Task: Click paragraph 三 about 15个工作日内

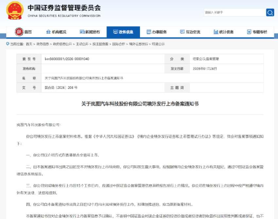Action: (140, 189)
